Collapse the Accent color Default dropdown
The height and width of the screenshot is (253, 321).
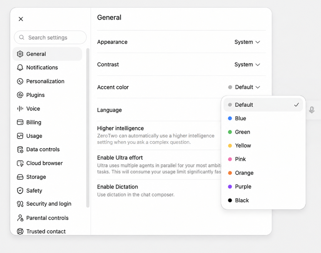pos(244,87)
